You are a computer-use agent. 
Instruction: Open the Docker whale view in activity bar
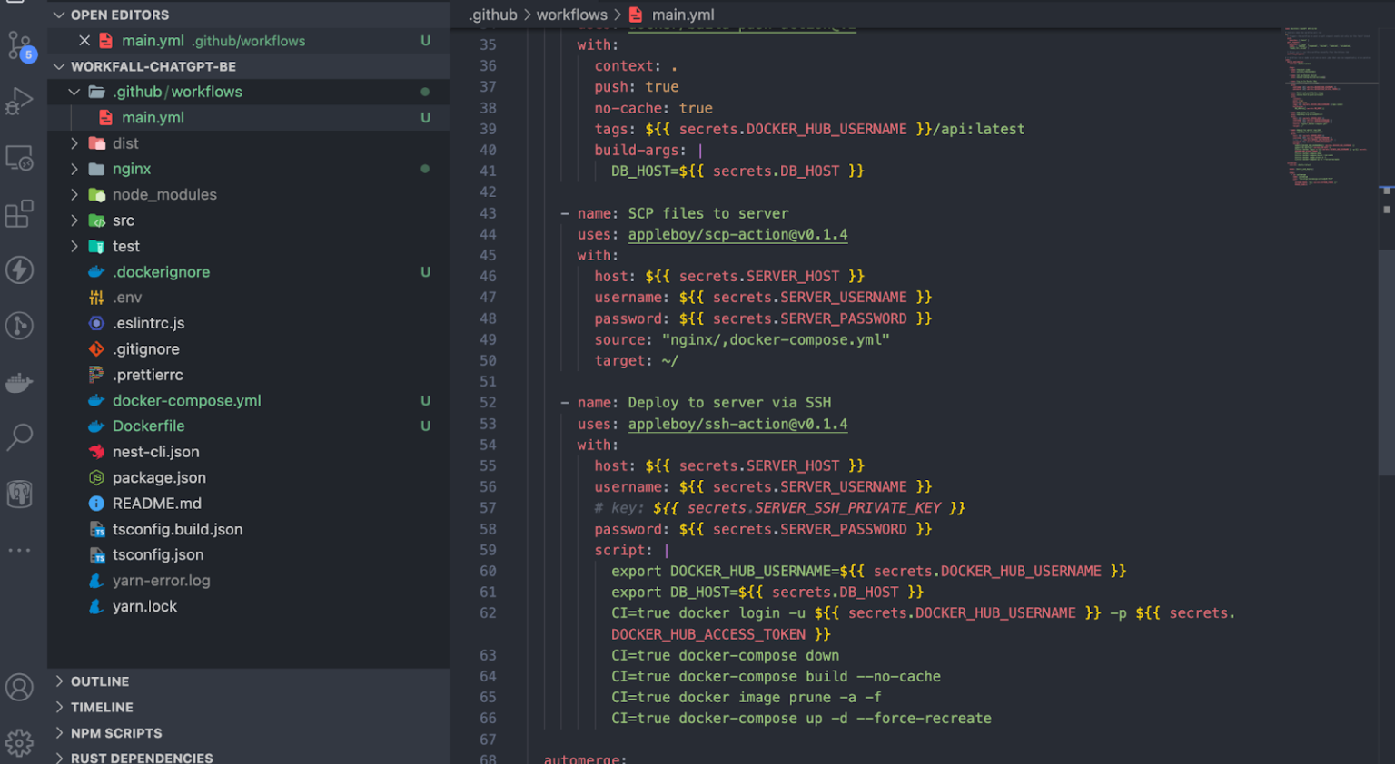point(19,382)
